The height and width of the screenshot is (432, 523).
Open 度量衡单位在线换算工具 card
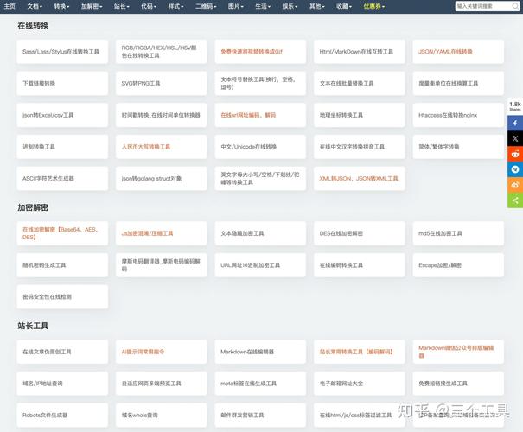click(458, 83)
